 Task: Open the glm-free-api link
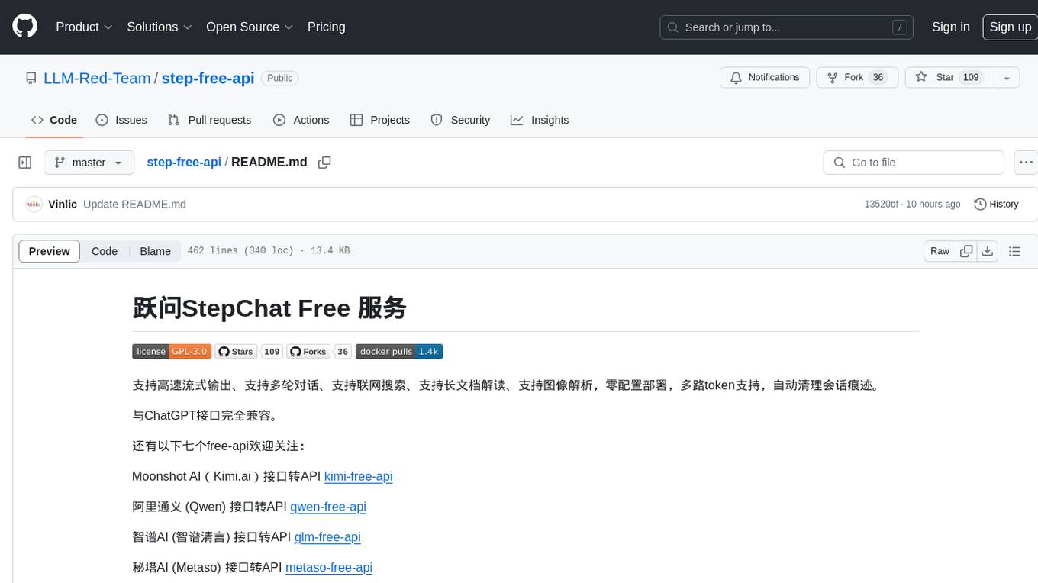coord(327,537)
